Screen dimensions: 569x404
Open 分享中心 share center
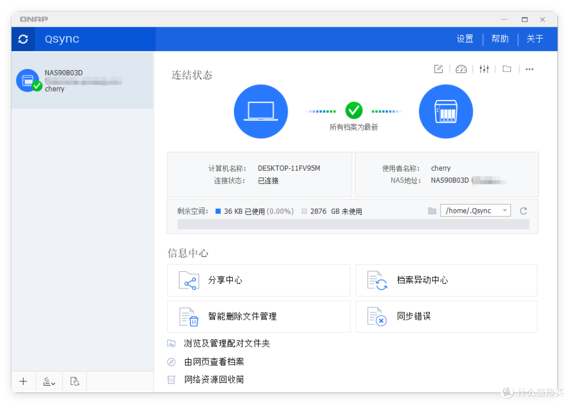(259, 280)
